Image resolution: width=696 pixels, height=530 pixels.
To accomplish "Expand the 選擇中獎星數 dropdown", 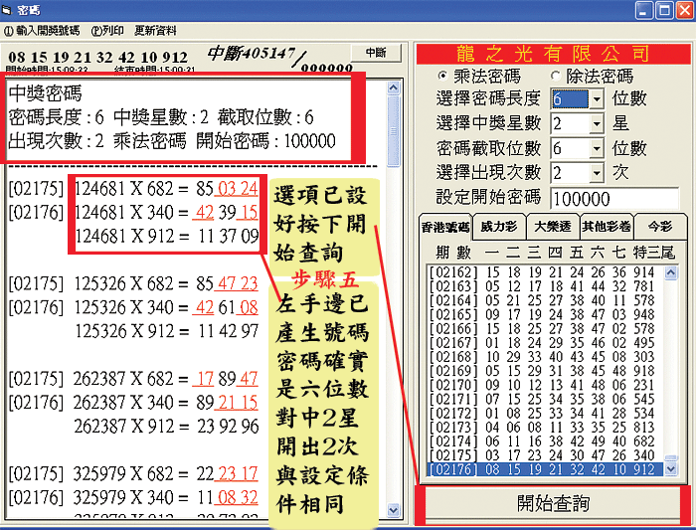I will (x=596, y=123).
